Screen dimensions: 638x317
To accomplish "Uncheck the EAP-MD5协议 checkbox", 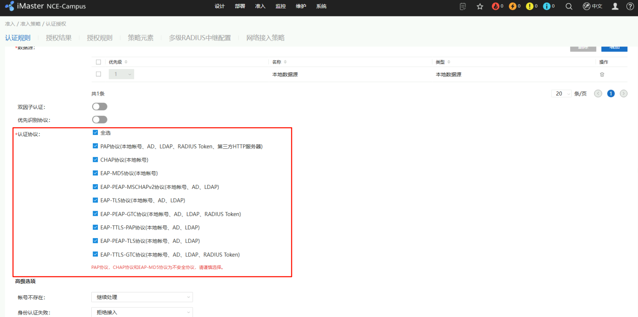I will (x=95, y=173).
